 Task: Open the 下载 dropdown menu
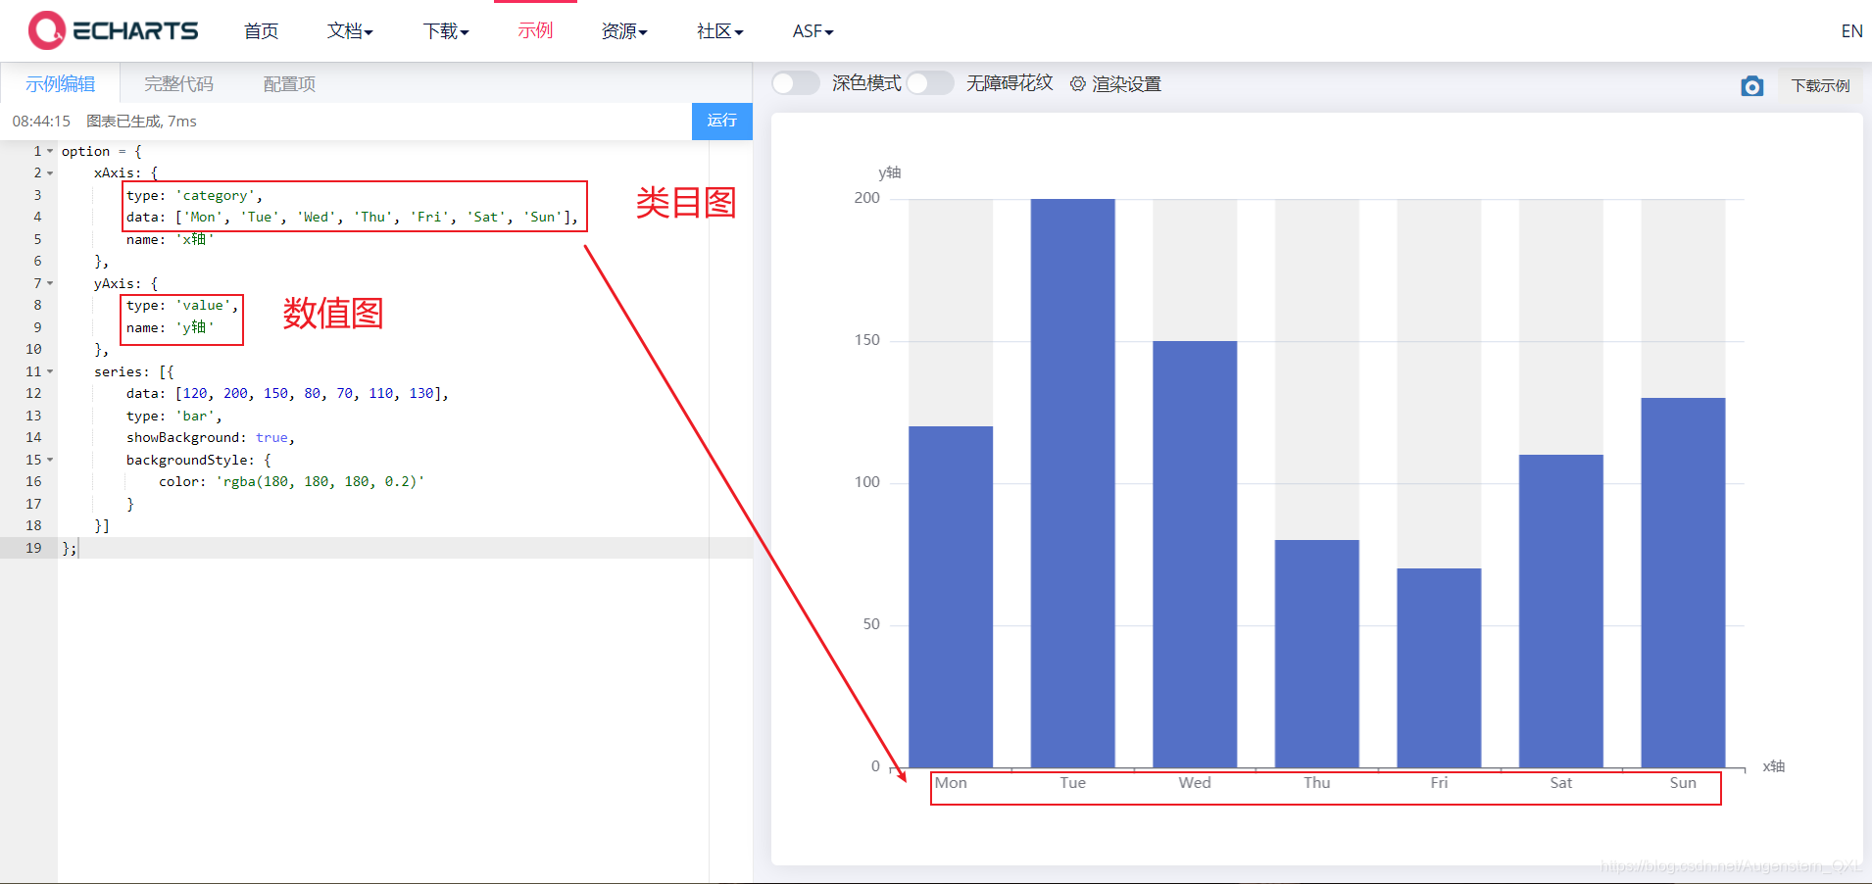446,31
